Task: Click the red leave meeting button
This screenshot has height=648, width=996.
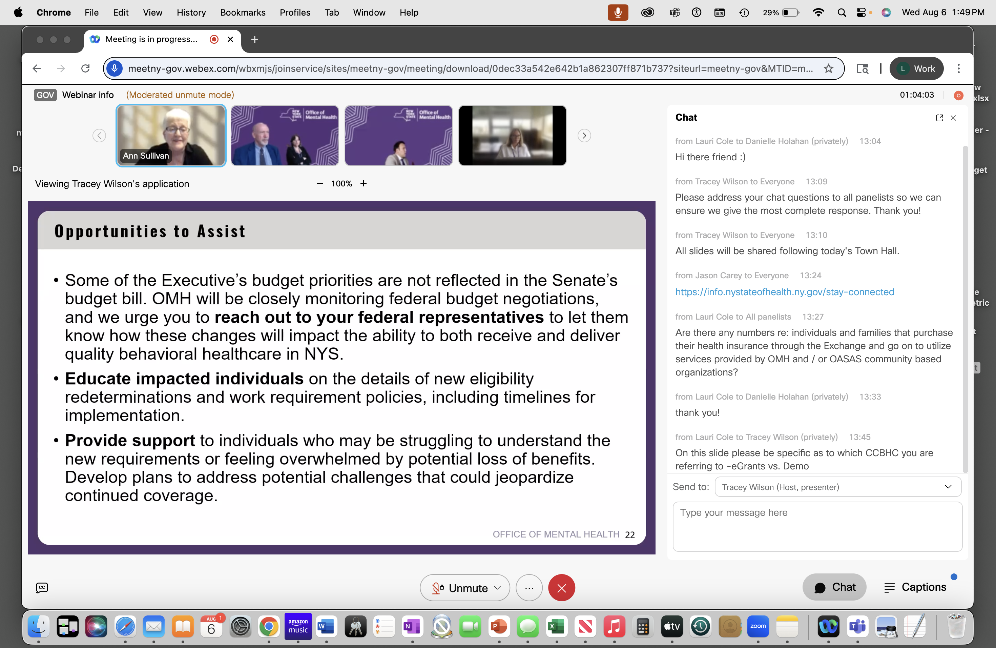Action: point(561,588)
